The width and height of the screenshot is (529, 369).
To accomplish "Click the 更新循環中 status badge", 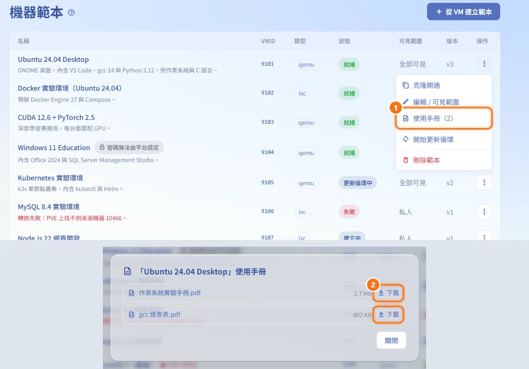I will (x=358, y=183).
